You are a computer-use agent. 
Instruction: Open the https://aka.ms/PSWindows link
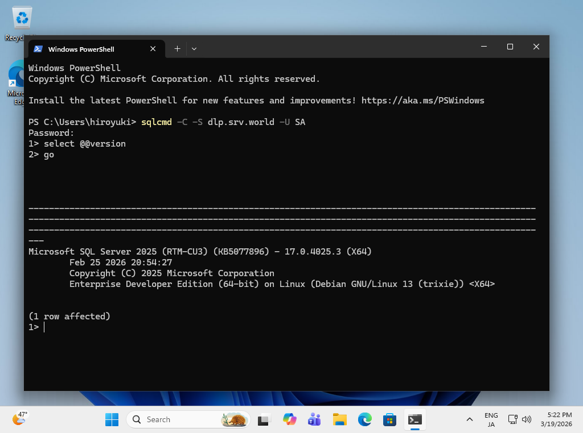(423, 101)
